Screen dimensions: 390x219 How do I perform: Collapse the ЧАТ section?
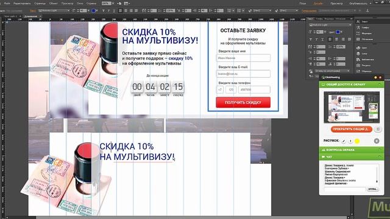click(x=352, y=157)
